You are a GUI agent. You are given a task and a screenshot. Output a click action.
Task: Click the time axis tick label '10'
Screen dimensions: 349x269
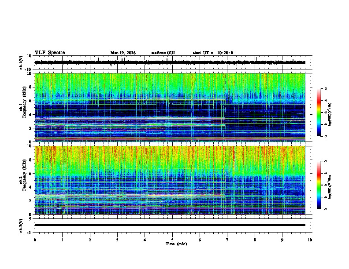coord(310,240)
